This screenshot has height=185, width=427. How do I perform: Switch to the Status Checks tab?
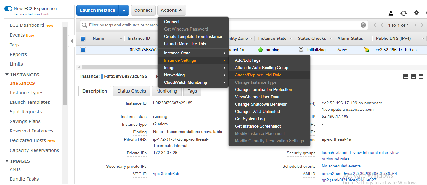coord(131,91)
